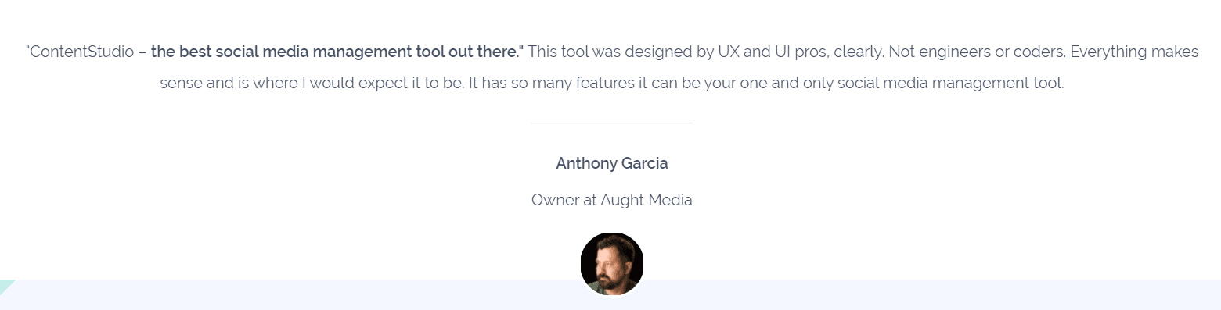Click the "Owner at Aught Media" subtitle
This screenshot has width=1221, height=310.
click(612, 200)
